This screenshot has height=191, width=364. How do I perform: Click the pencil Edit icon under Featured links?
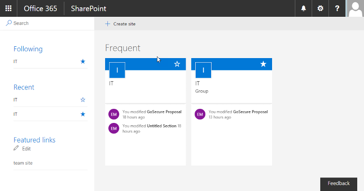tap(16, 148)
